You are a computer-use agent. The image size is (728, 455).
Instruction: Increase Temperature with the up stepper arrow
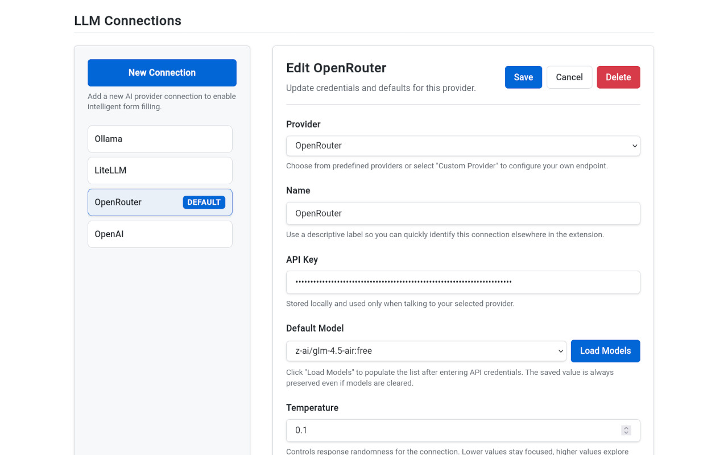[626, 428]
